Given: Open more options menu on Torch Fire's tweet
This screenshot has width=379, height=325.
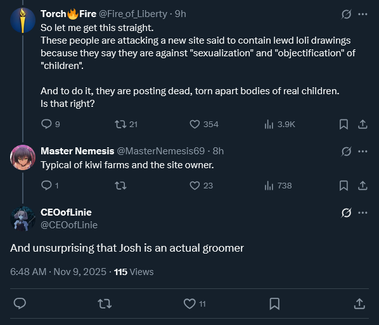Looking at the screenshot, I should pos(363,14).
